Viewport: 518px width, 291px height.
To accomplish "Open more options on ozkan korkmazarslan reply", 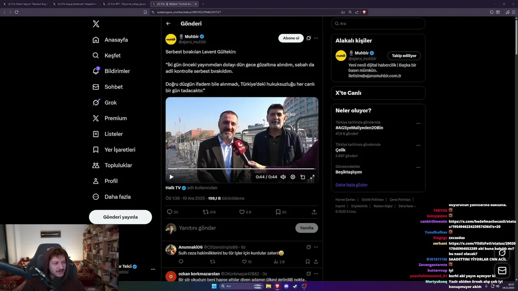I will click(x=316, y=274).
